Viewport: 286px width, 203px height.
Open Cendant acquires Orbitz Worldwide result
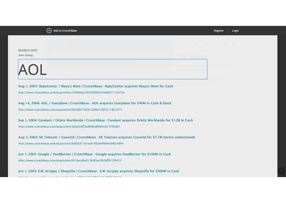point(105,120)
